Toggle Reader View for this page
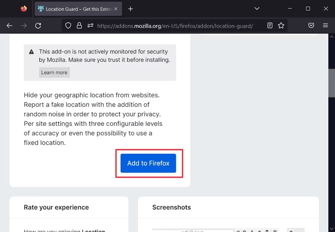 coord(270,25)
